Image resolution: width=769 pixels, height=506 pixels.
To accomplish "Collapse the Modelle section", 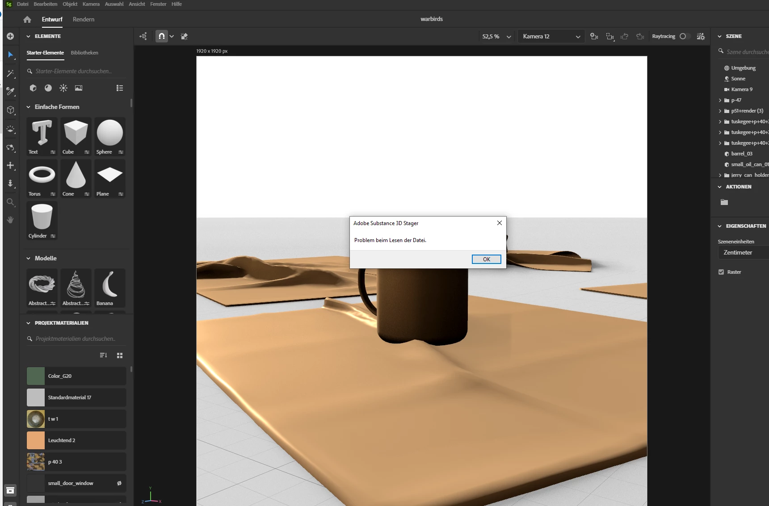I will click(x=29, y=258).
